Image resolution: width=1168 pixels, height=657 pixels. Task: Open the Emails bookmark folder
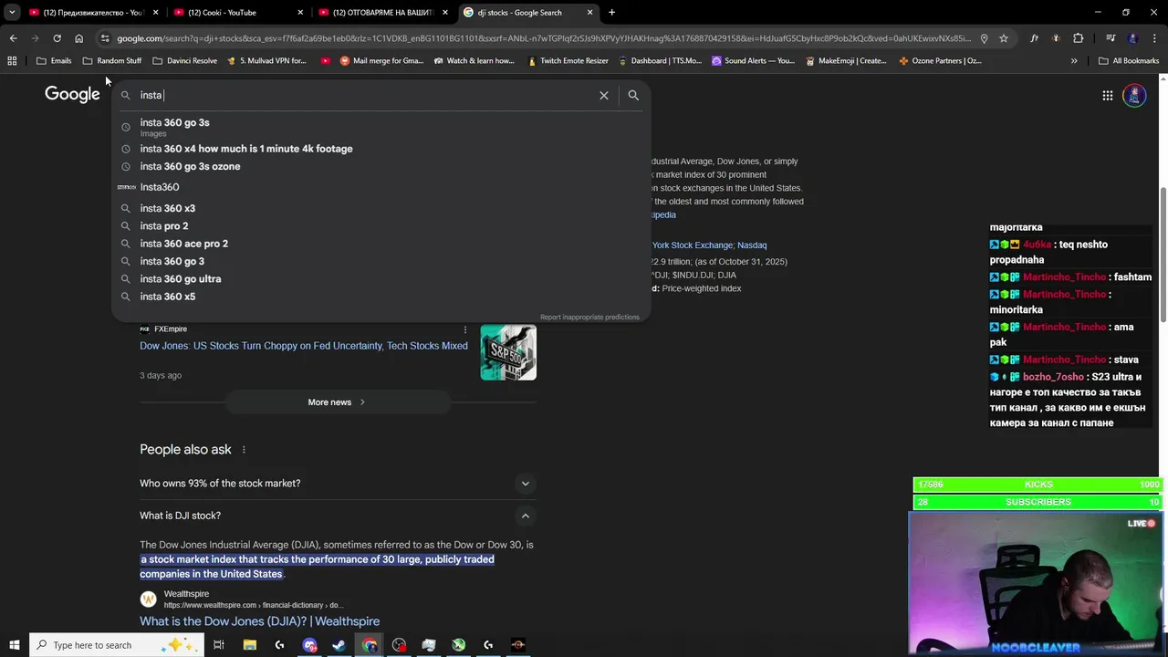point(54,61)
